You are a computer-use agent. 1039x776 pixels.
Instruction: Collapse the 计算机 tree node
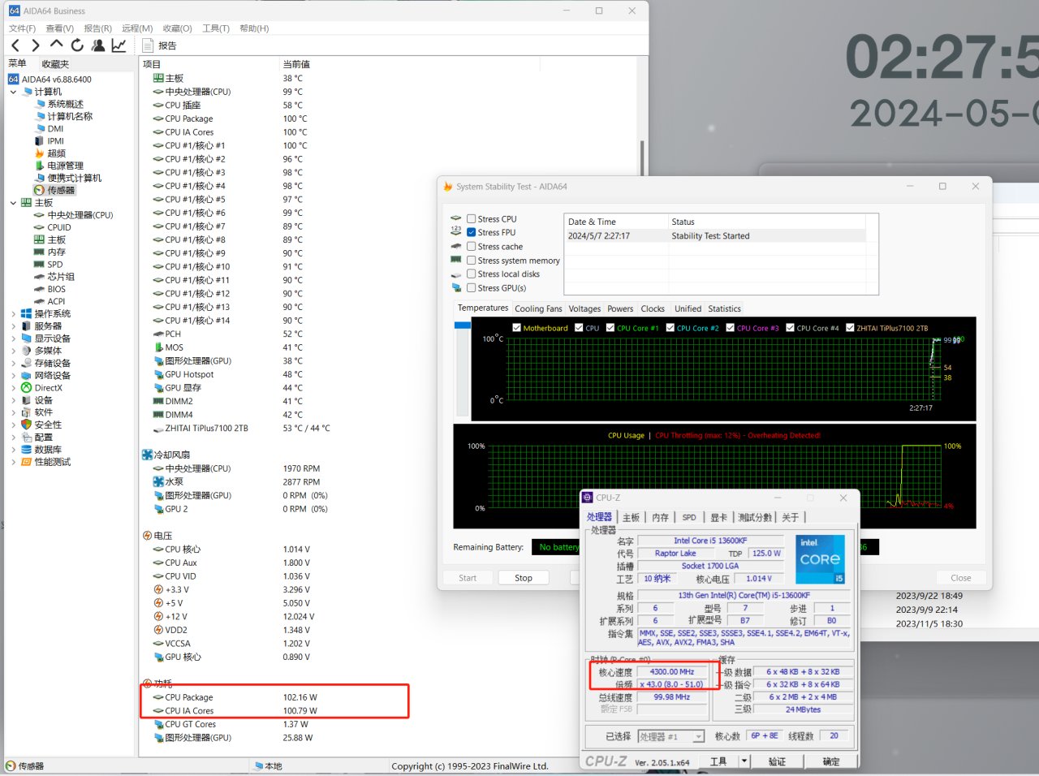[x=14, y=92]
